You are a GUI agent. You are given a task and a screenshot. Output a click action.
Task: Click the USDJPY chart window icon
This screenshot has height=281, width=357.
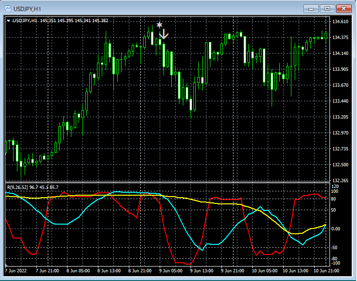(x=8, y=9)
